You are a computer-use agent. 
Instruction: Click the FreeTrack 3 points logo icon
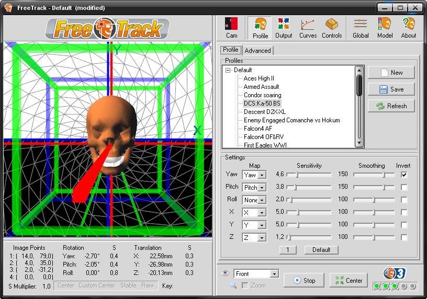(x=395, y=273)
